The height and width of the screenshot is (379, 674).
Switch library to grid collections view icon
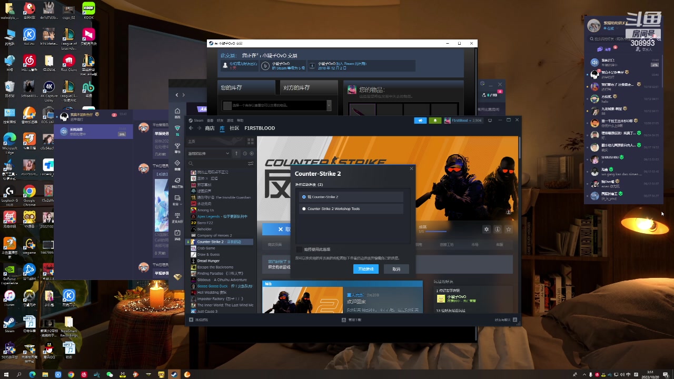(x=251, y=141)
